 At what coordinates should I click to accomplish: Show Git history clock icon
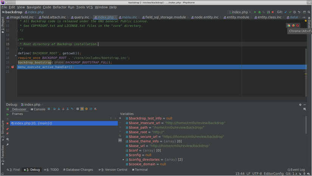pos(295,12)
